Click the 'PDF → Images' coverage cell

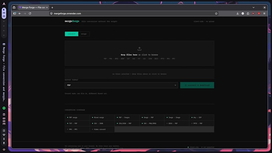pos(127,117)
